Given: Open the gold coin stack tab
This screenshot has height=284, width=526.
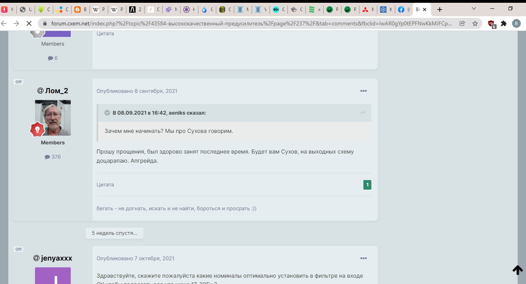Looking at the screenshot, I should tap(222, 9).
